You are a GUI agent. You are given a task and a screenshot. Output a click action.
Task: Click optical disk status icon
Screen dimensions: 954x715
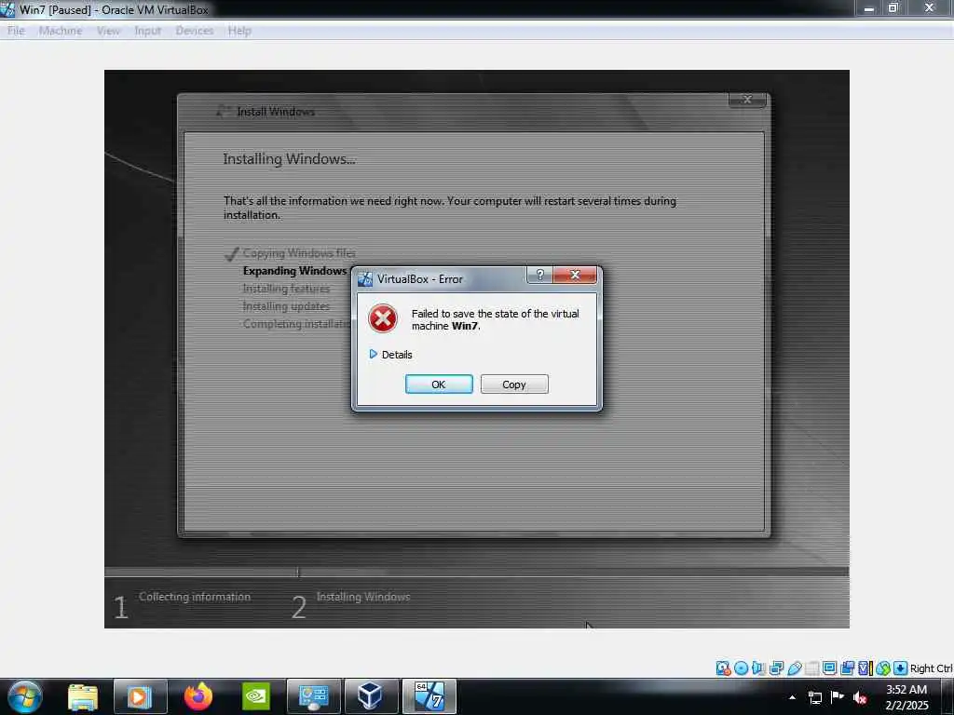pos(741,668)
